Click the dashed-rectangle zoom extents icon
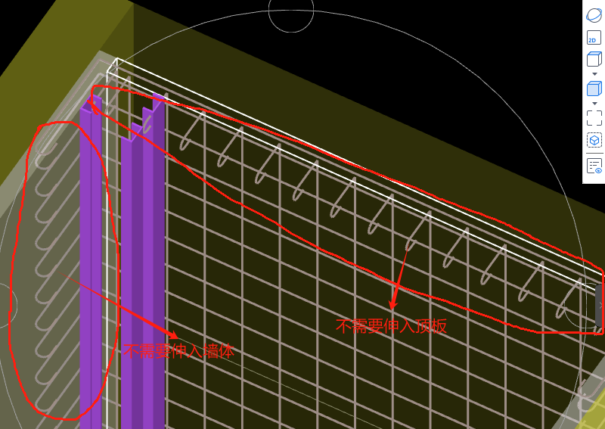The height and width of the screenshot is (429, 605). tap(594, 118)
